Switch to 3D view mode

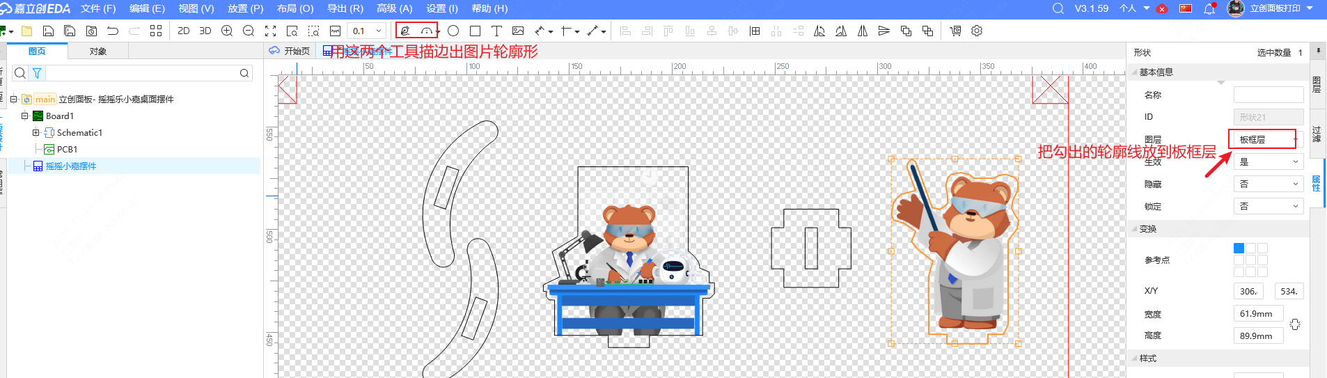205,31
